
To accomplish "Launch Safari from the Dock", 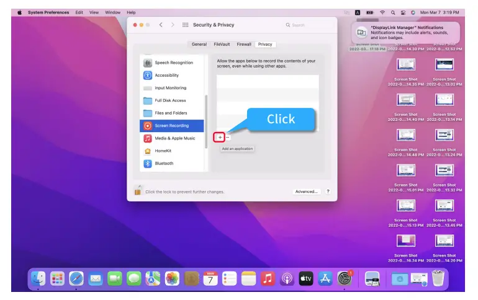I will click(x=76, y=278).
